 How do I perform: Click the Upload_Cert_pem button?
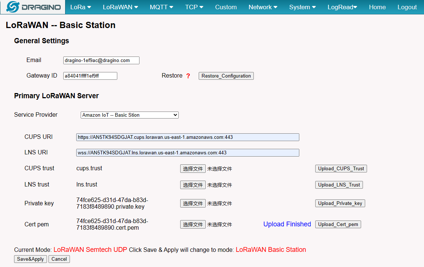click(338, 224)
